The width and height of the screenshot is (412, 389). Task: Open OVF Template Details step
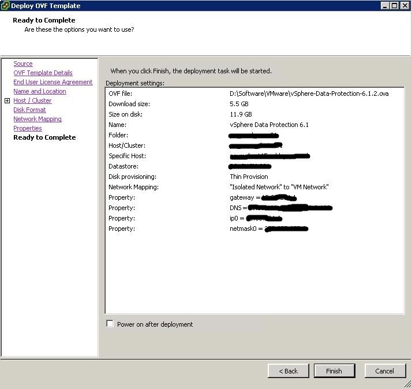(x=43, y=73)
